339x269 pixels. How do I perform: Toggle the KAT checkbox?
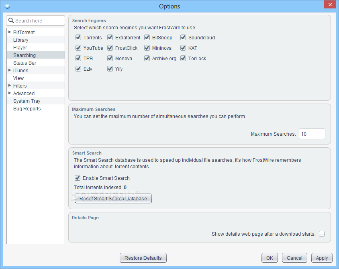tap(183, 48)
